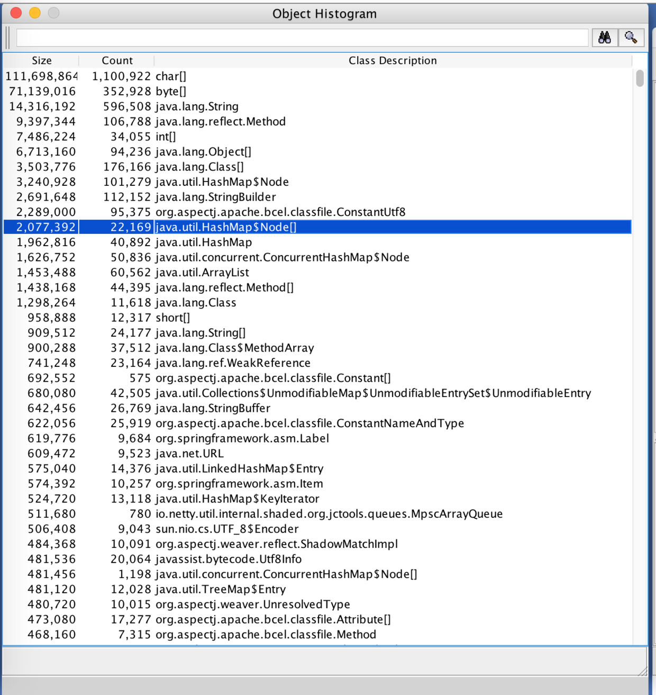
Task: Click highlighted java.util.HashMap$Node[] row
Action: click(x=317, y=227)
